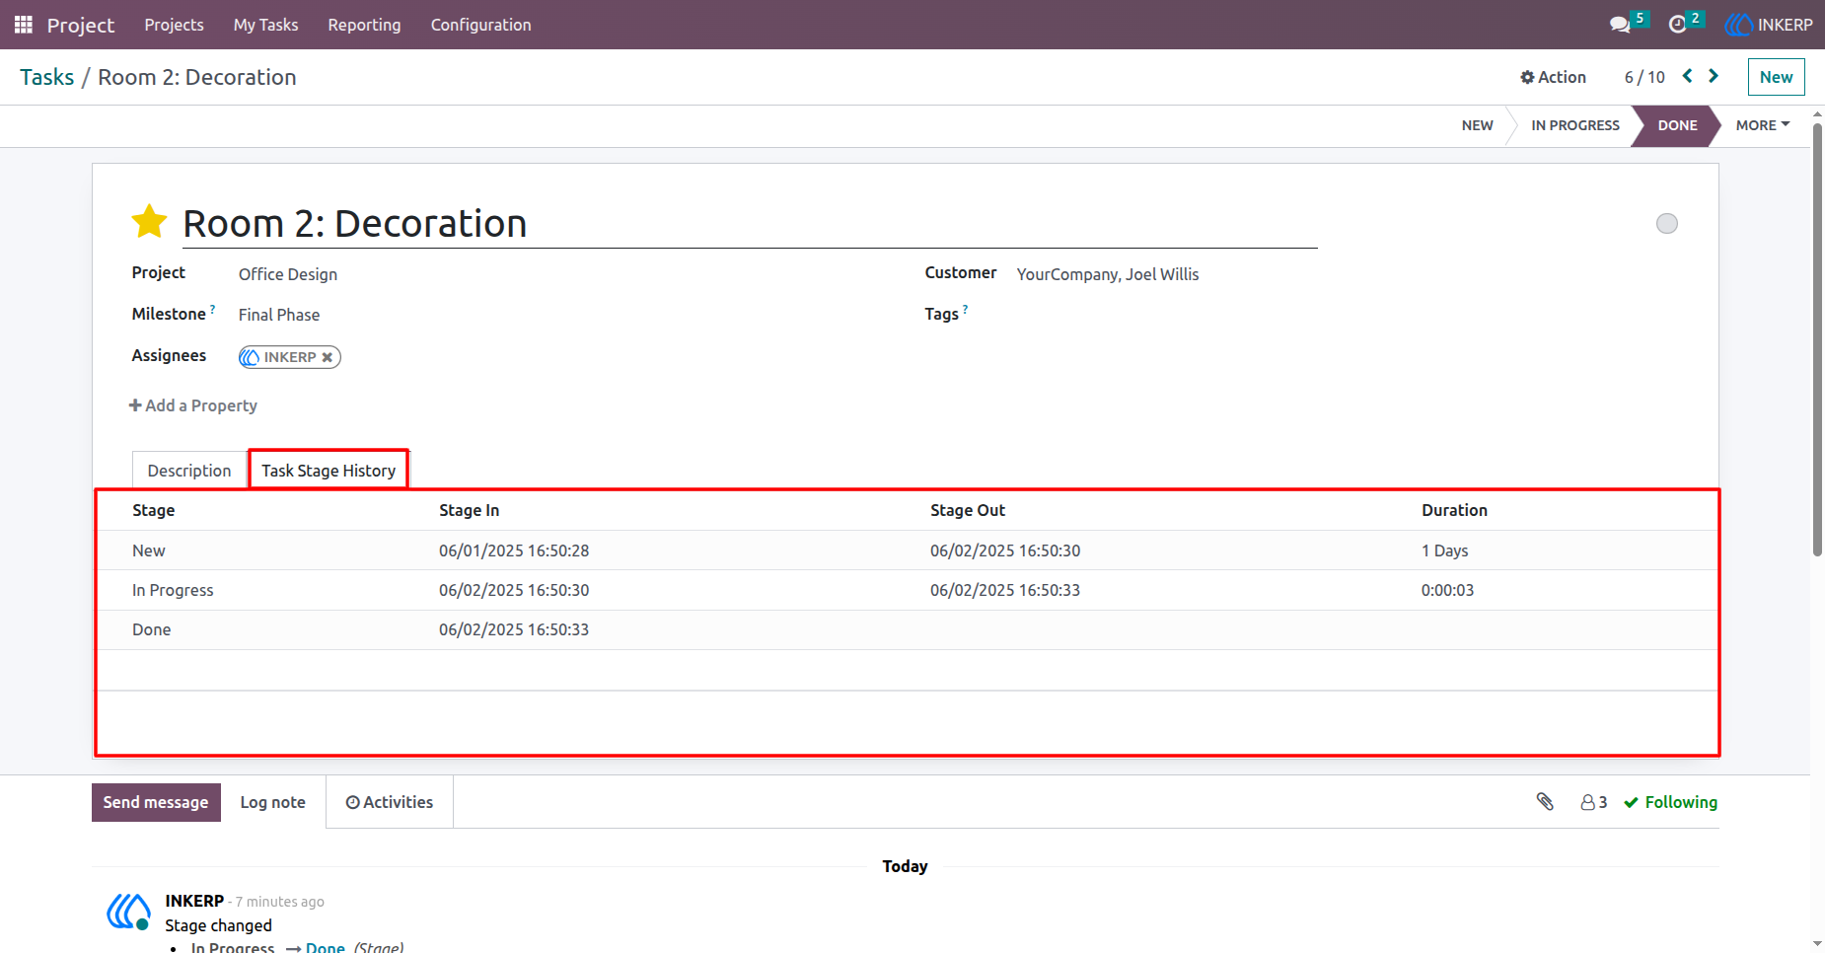The width and height of the screenshot is (1825, 953).
Task: Select the Task Stage History tab
Action: (328, 471)
